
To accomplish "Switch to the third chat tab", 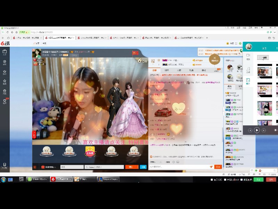I will [179, 70].
